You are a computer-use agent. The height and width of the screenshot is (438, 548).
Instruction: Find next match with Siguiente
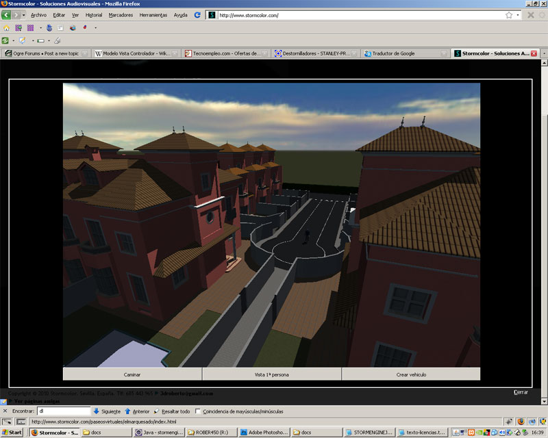(107, 411)
